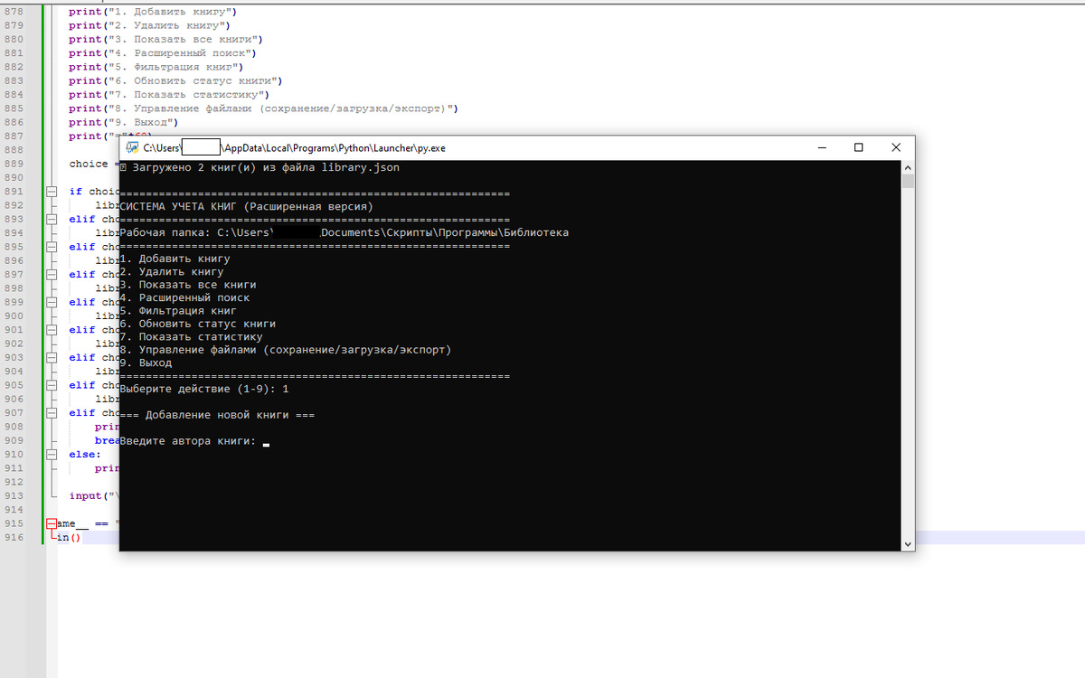
Task: Click console line 'Выберите действие (1-9): 1'
Action: point(204,389)
